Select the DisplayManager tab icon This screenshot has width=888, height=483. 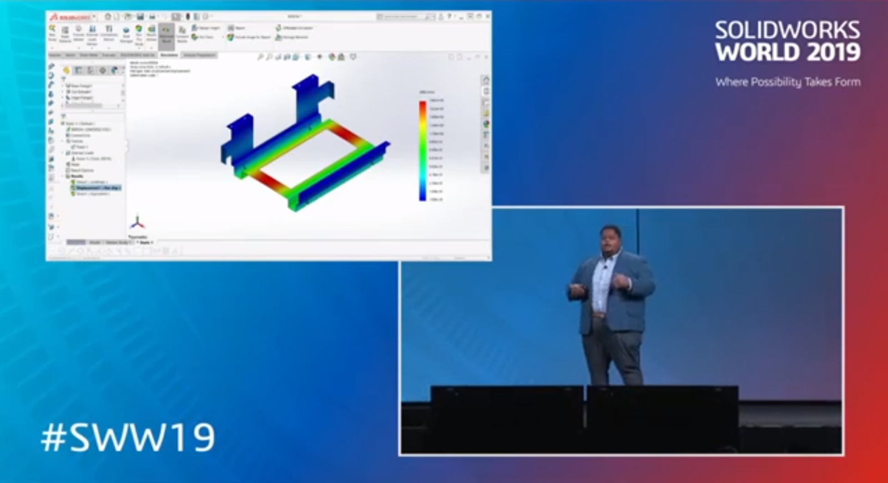point(115,70)
